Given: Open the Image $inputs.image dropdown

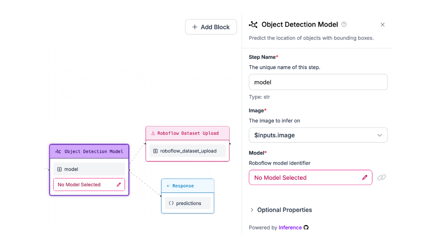Looking at the screenshot, I should (x=318, y=135).
